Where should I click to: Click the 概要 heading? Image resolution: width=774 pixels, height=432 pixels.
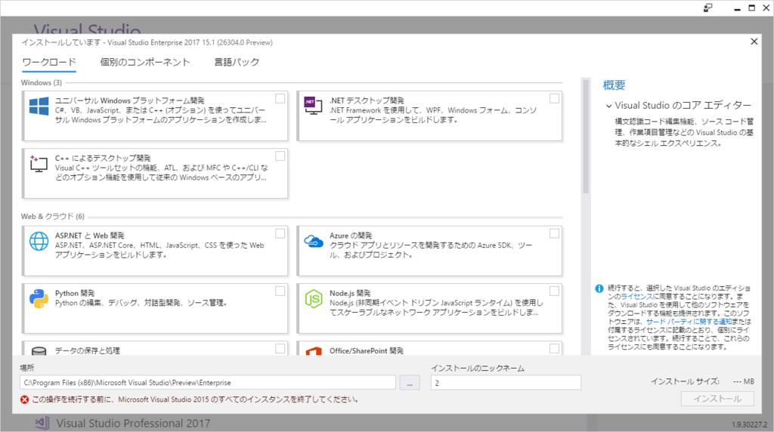coord(614,85)
